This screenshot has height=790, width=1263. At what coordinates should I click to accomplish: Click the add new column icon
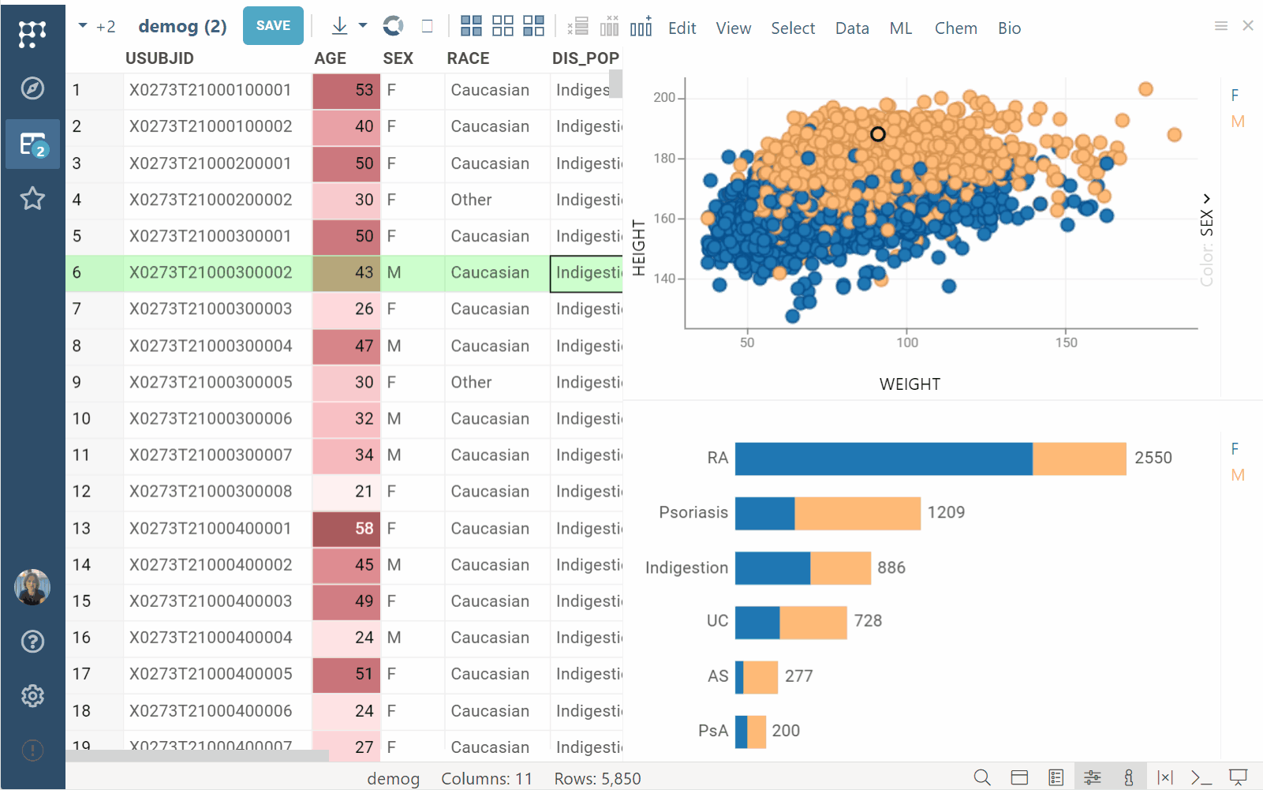click(641, 27)
